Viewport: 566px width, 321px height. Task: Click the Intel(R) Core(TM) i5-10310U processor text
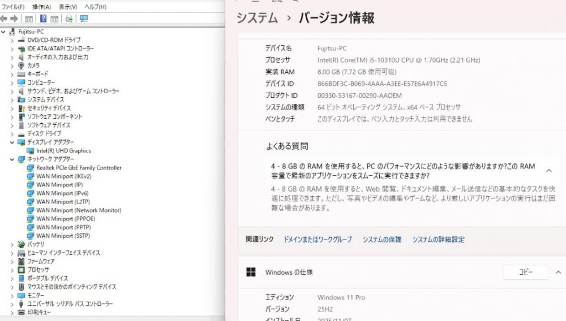[x=399, y=60]
